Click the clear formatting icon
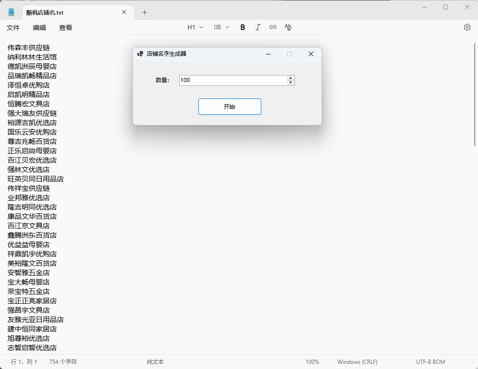 288,27
